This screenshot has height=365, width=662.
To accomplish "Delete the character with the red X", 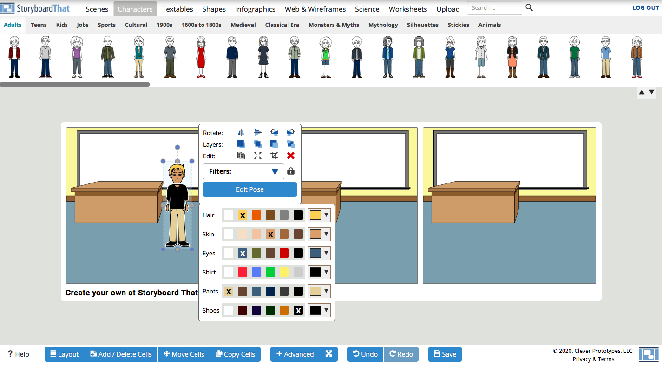I will (290, 156).
